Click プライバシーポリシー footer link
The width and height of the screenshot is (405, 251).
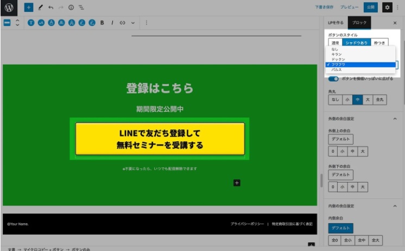tap(247, 224)
